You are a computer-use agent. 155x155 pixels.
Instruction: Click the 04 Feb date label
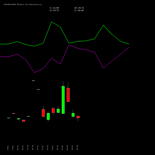[x=77, y=148]
